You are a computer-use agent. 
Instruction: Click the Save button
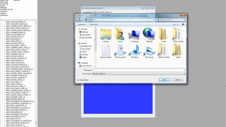(x=165, y=80)
